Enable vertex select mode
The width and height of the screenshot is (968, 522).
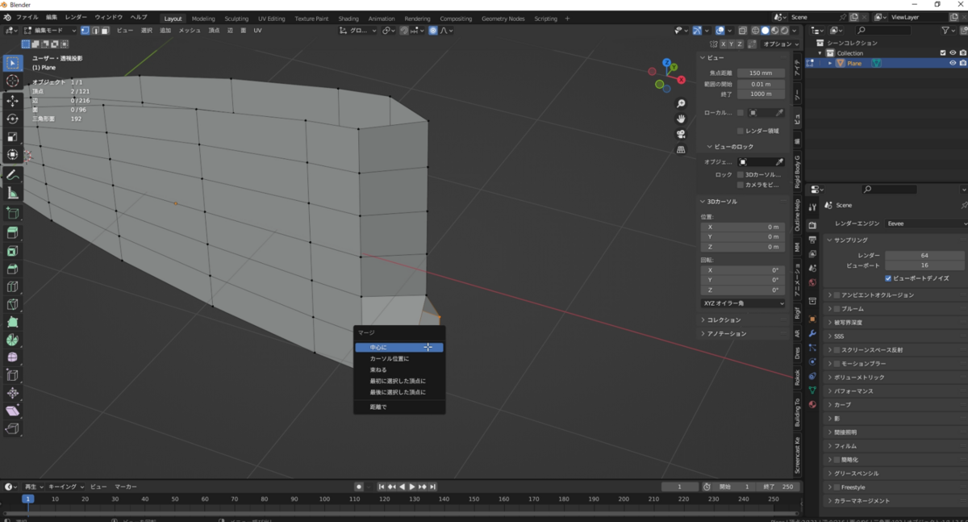[86, 31]
